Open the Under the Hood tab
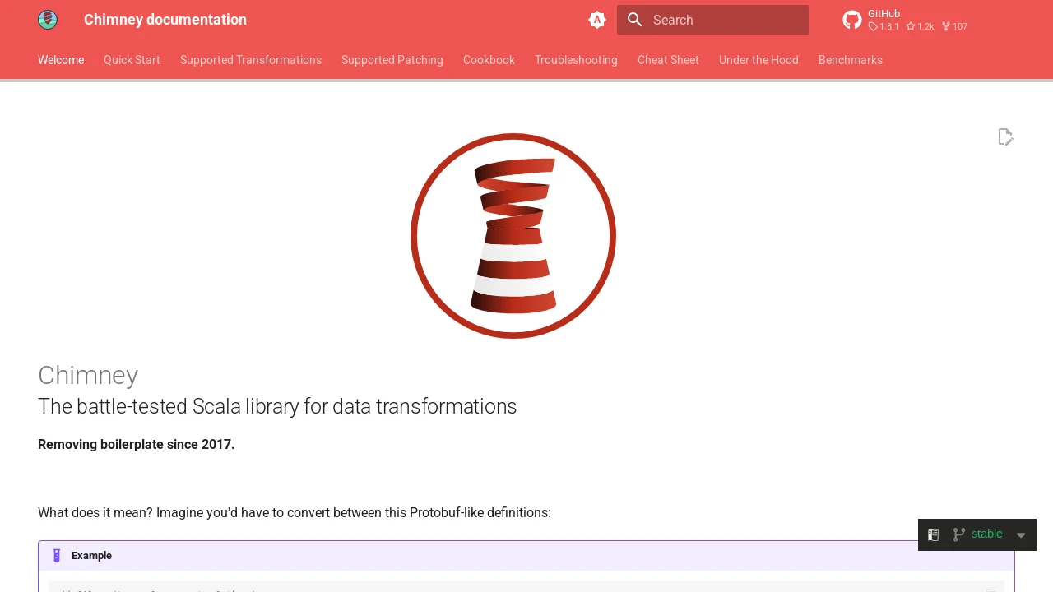Screen dimensions: 1053x592 point(758,60)
